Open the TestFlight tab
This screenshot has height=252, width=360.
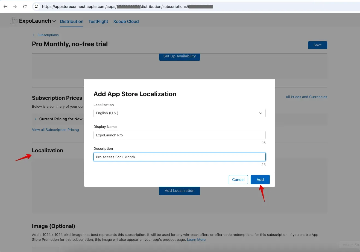(98, 21)
